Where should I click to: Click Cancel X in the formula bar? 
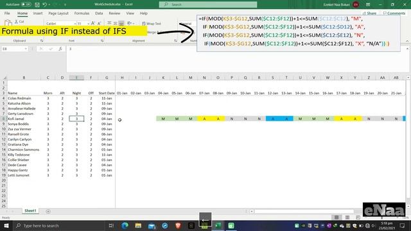coord(41,49)
